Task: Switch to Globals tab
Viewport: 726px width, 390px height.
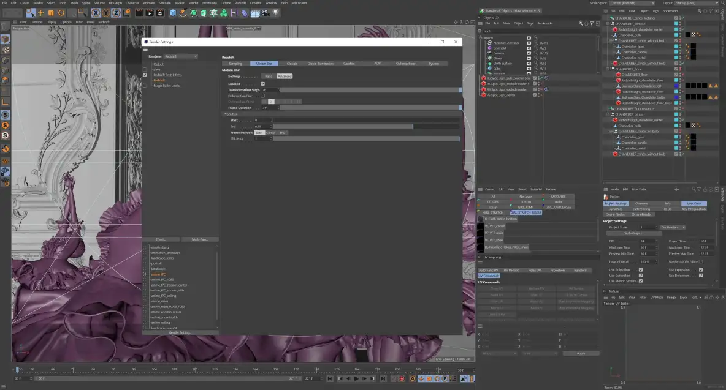Action: pos(292,63)
